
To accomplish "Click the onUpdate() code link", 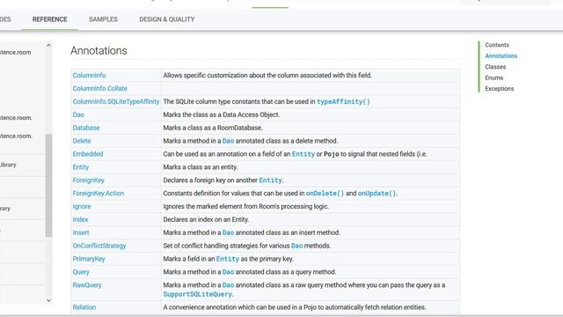I will (x=377, y=194).
